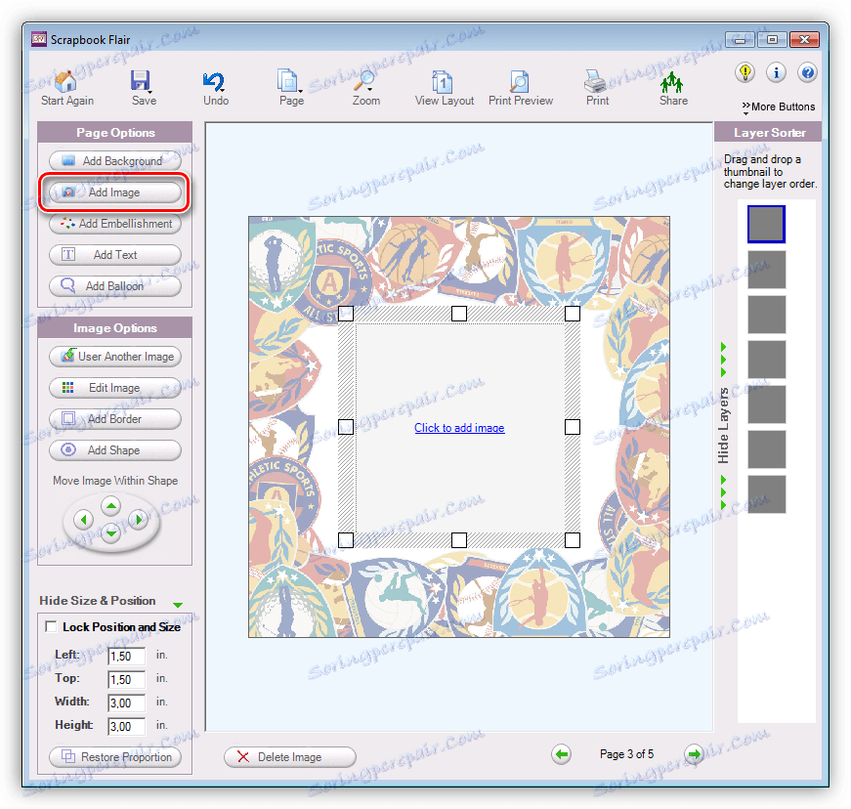Click Restore Proportion button
This screenshot has width=851, height=809.
click(115, 757)
